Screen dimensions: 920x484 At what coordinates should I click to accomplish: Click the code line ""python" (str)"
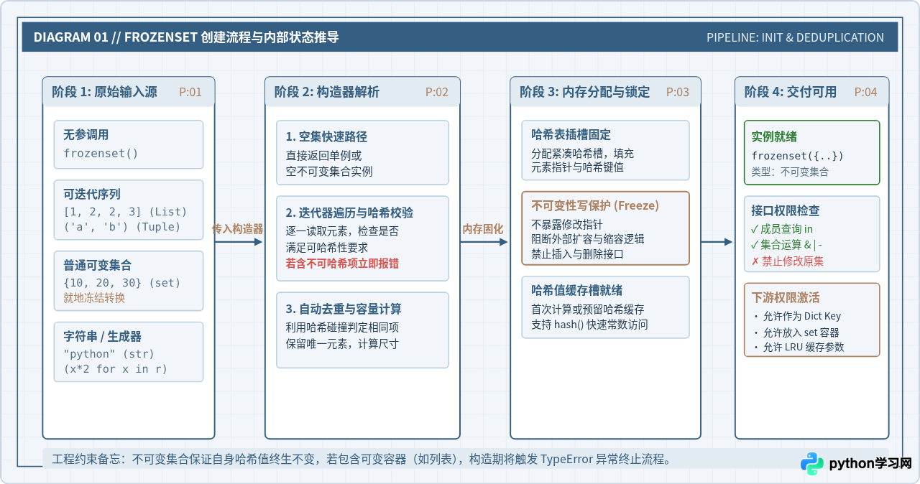point(109,354)
